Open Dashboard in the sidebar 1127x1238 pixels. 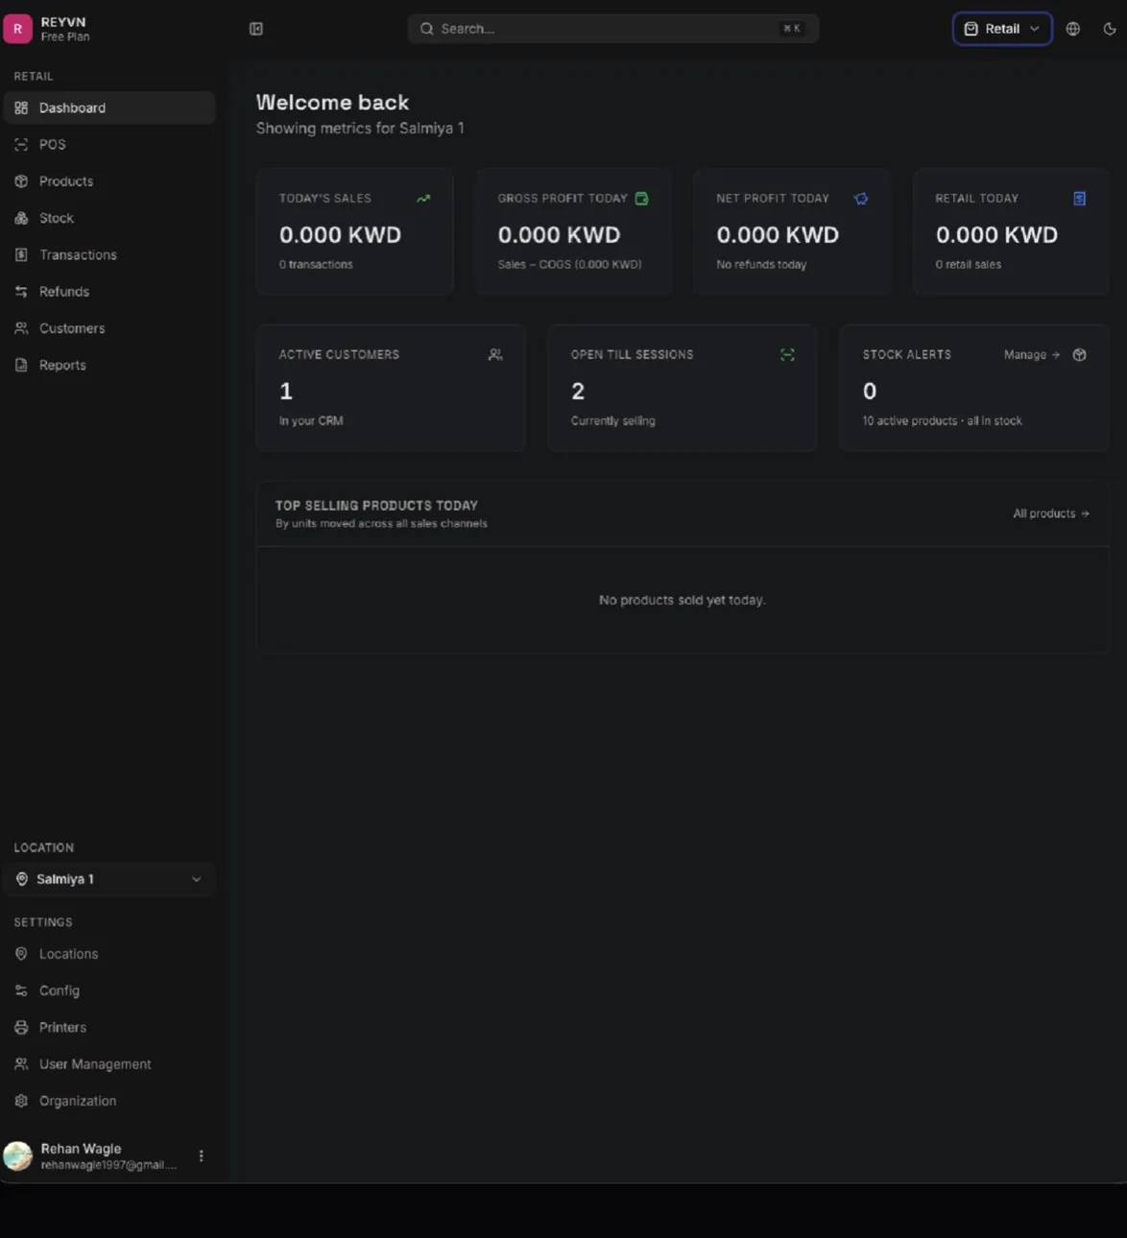tap(109, 107)
